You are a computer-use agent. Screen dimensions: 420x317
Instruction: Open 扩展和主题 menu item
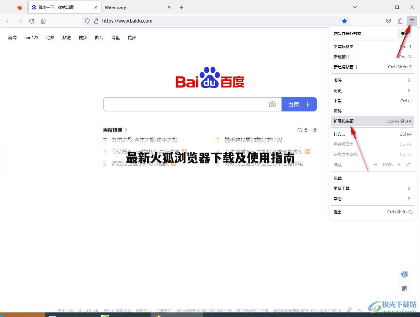[372, 121]
